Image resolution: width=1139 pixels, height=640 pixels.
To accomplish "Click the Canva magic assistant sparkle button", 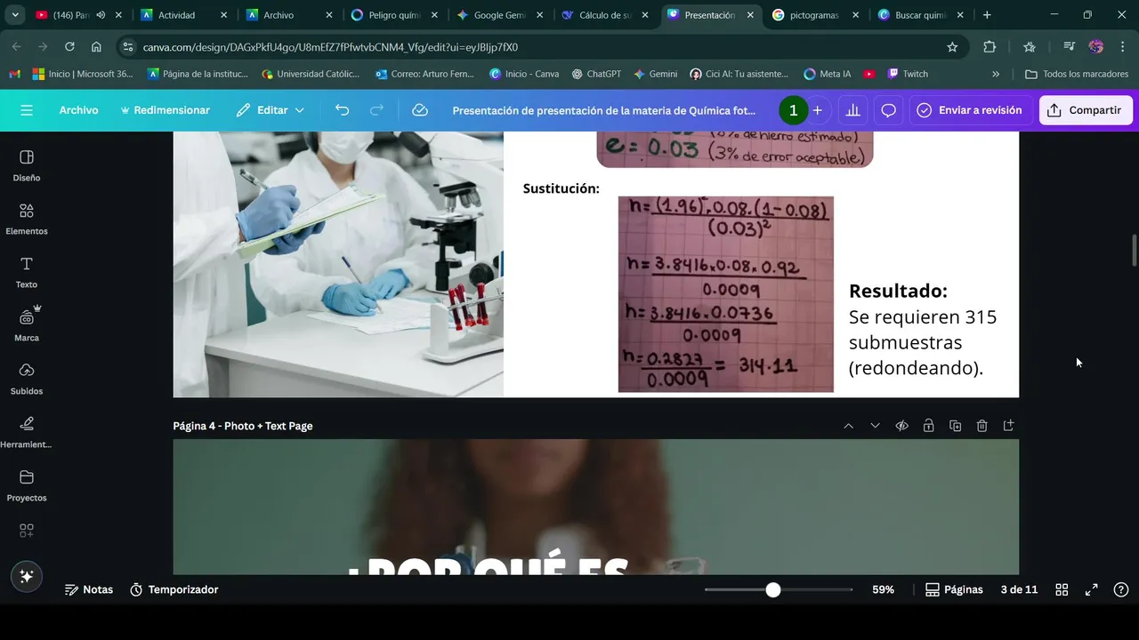I will 27,576.
